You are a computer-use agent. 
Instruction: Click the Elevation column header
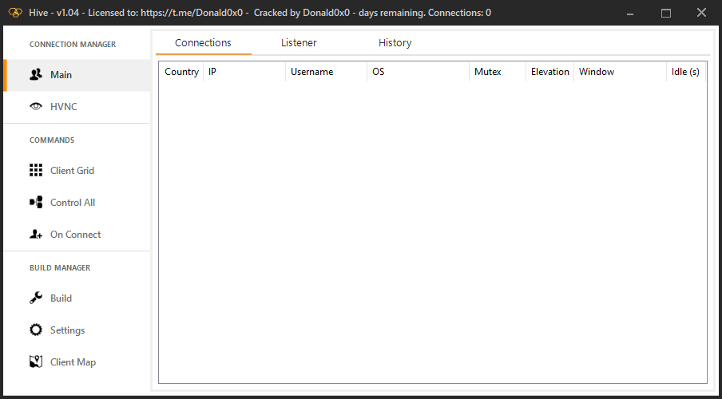click(549, 72)
